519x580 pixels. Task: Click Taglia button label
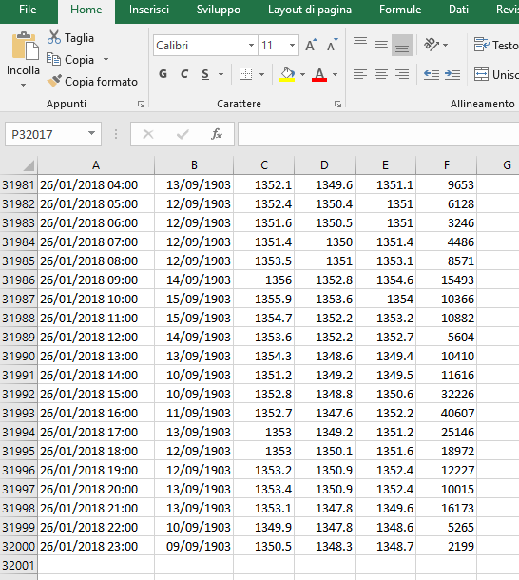coord(79,38)
